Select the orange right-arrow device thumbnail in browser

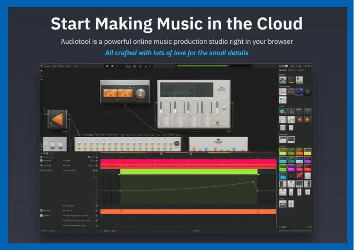[x=307, y=120]
